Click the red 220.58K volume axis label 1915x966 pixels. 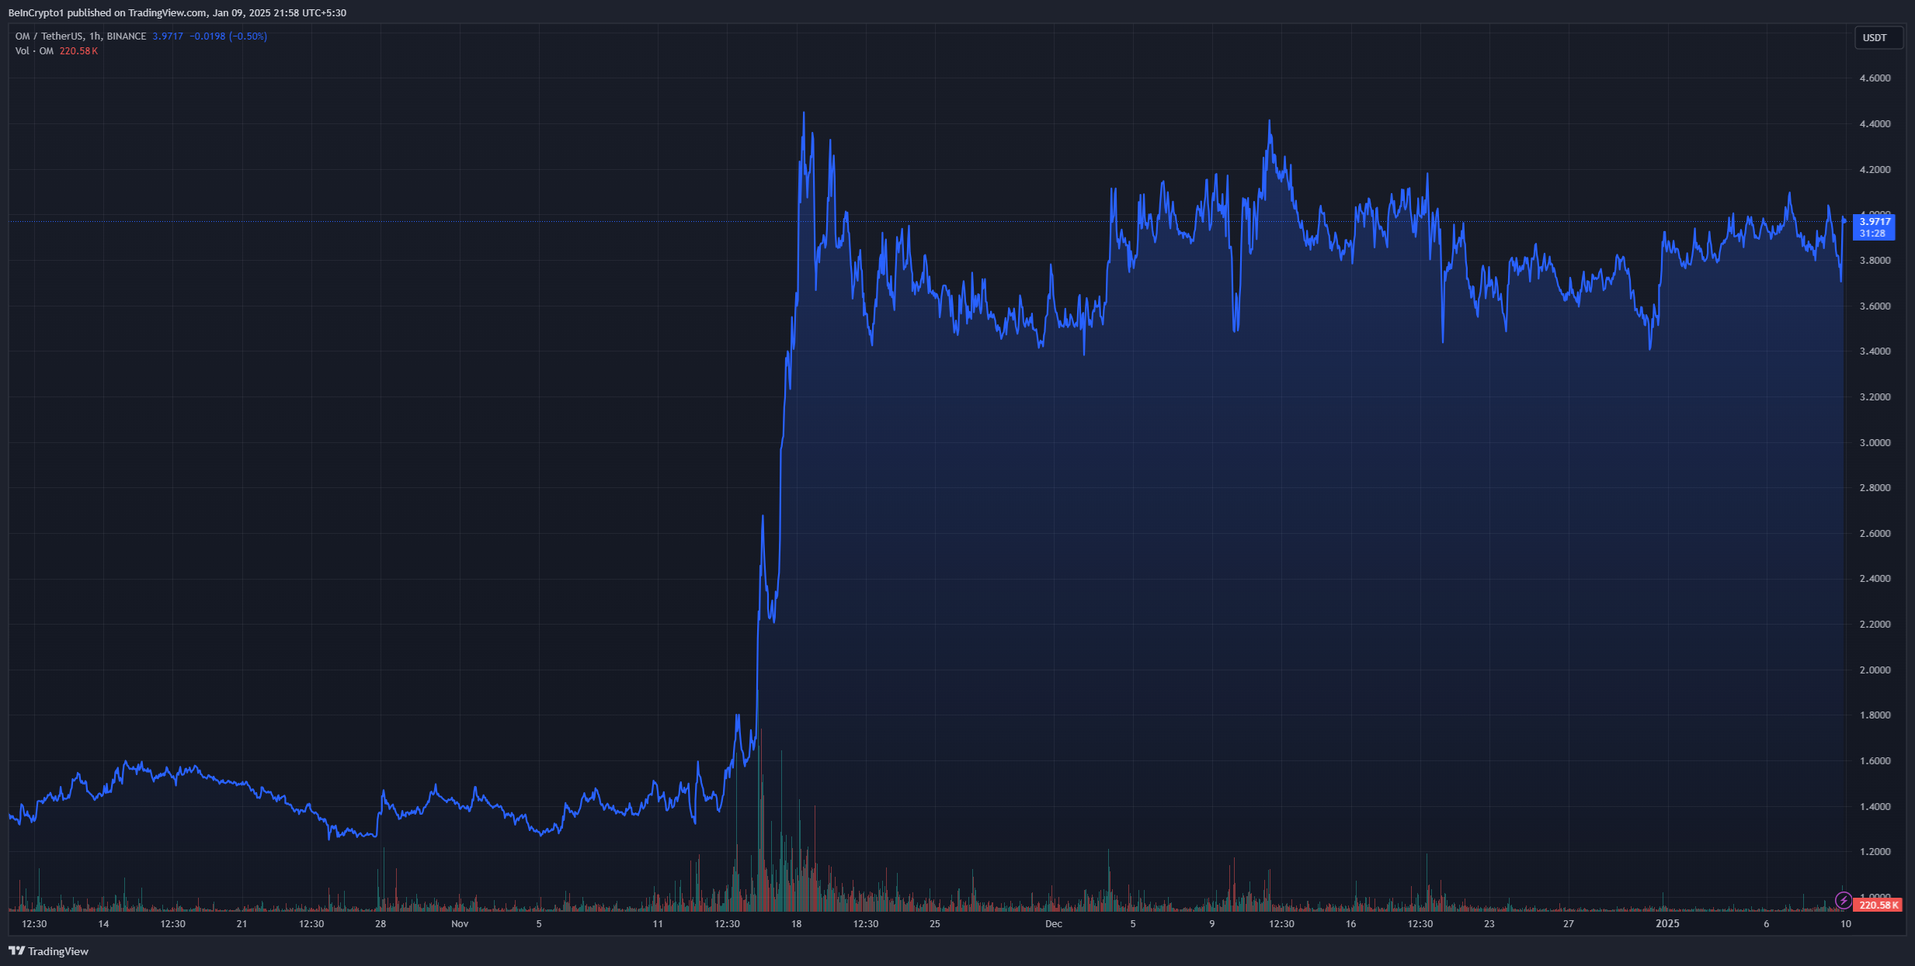pos(1878,905)
